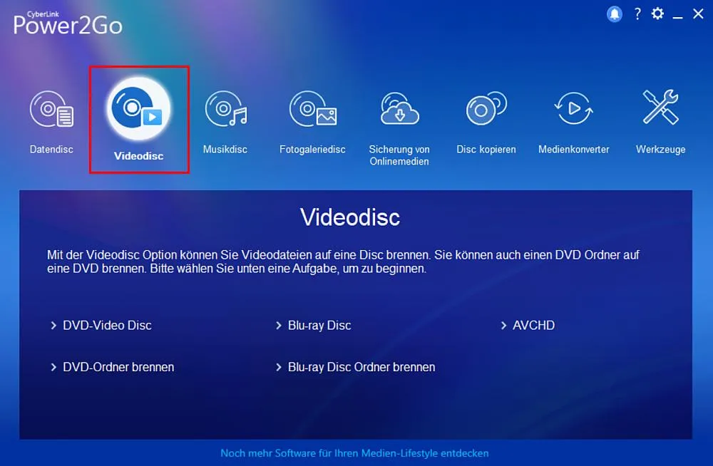713x466 pixels.
Task: Open the Musikdisc section
Action: pyautogui.click(x=225, y=110)
